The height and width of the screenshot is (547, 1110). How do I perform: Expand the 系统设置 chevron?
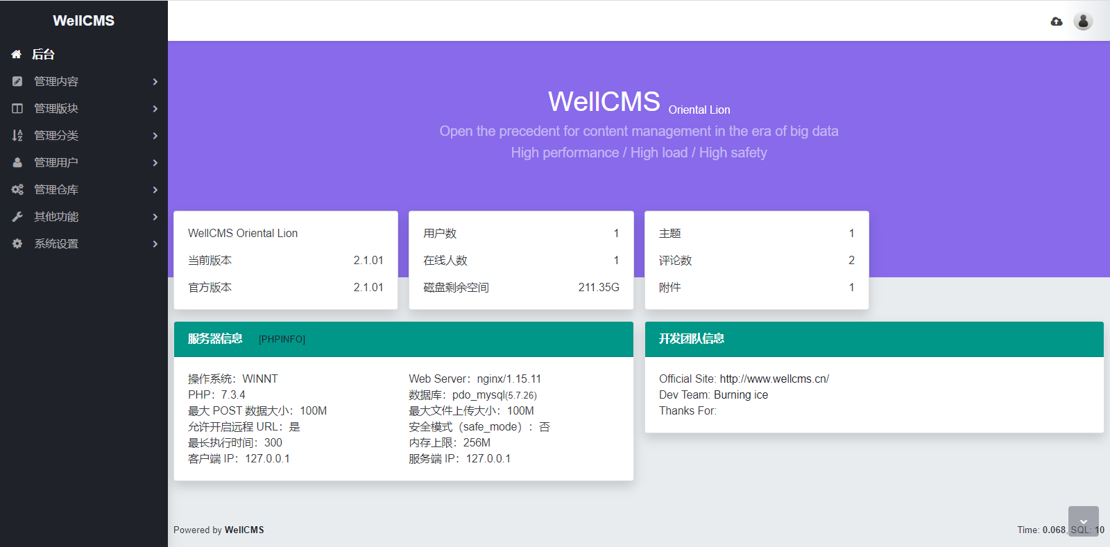(x=155, y=244)
